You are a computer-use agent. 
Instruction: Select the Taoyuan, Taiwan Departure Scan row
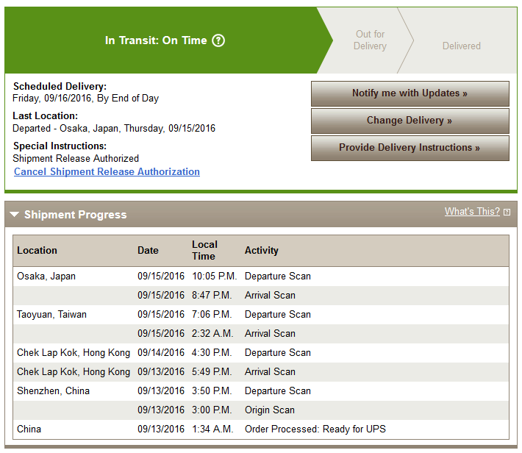(x=261, y=315)
